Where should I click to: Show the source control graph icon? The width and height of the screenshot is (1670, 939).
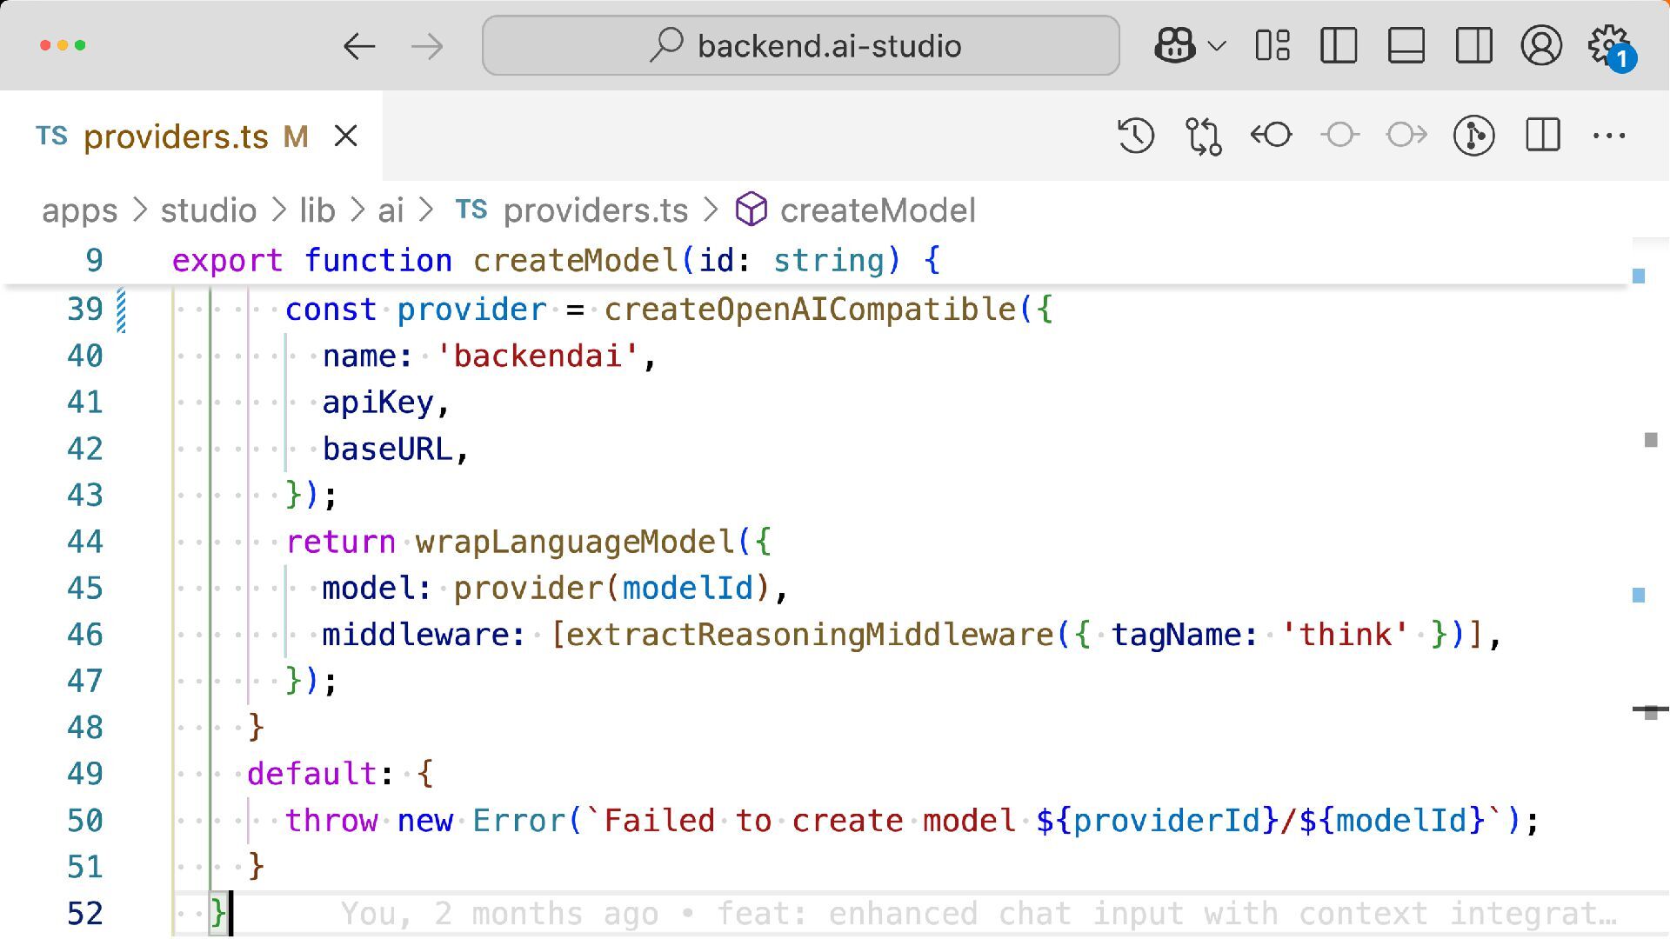(1473, 136)
